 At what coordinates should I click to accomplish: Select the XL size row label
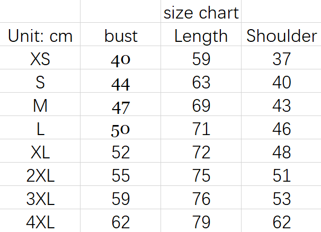coord(40,152)
